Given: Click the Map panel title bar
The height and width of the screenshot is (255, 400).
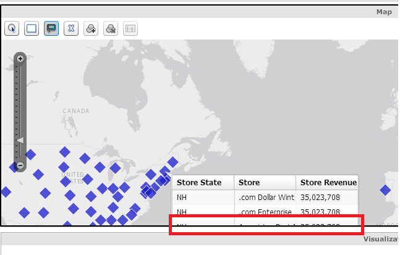Looking at the screenshot, I should click(200, 12).
